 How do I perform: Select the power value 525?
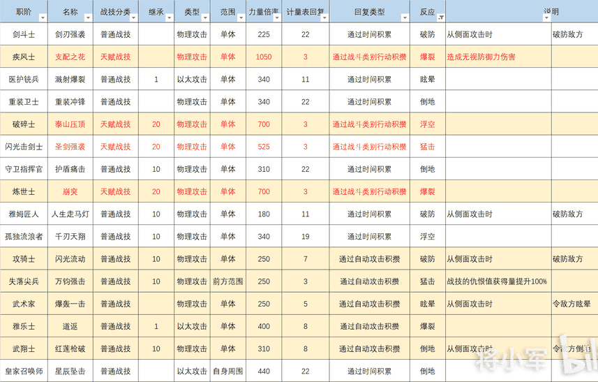coord(264,147)
